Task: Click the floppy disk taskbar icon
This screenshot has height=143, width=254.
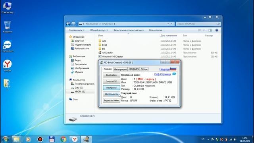Action: pyautogui.click(x=52, y=139)
